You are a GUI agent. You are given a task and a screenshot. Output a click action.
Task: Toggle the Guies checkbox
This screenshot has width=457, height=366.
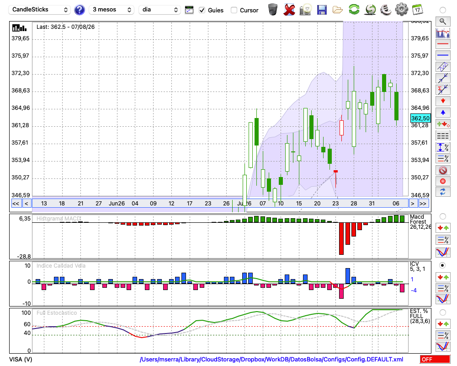coord(202,10)
